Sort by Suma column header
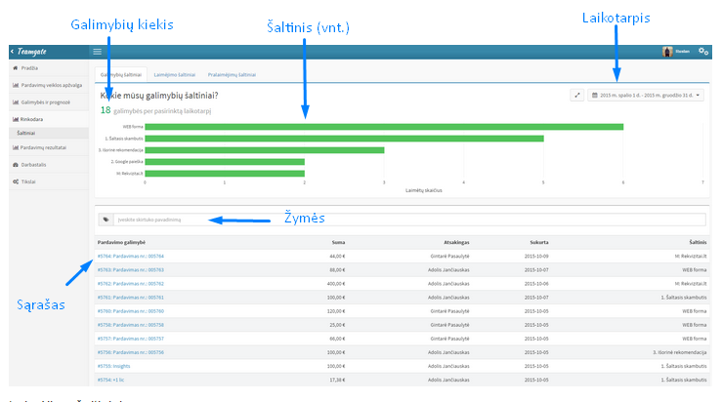This screenshot has width=722, height=402. (338, 242)
